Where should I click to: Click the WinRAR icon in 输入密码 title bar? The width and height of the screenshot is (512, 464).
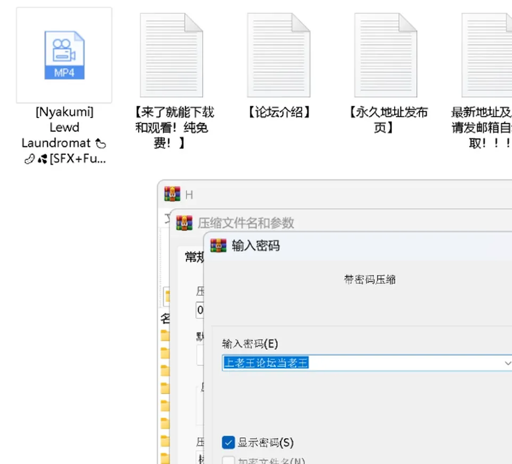219,246
